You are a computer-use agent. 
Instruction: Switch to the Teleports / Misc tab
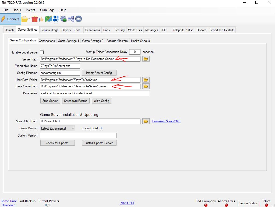pyautogui.click(x=183, y=30)
